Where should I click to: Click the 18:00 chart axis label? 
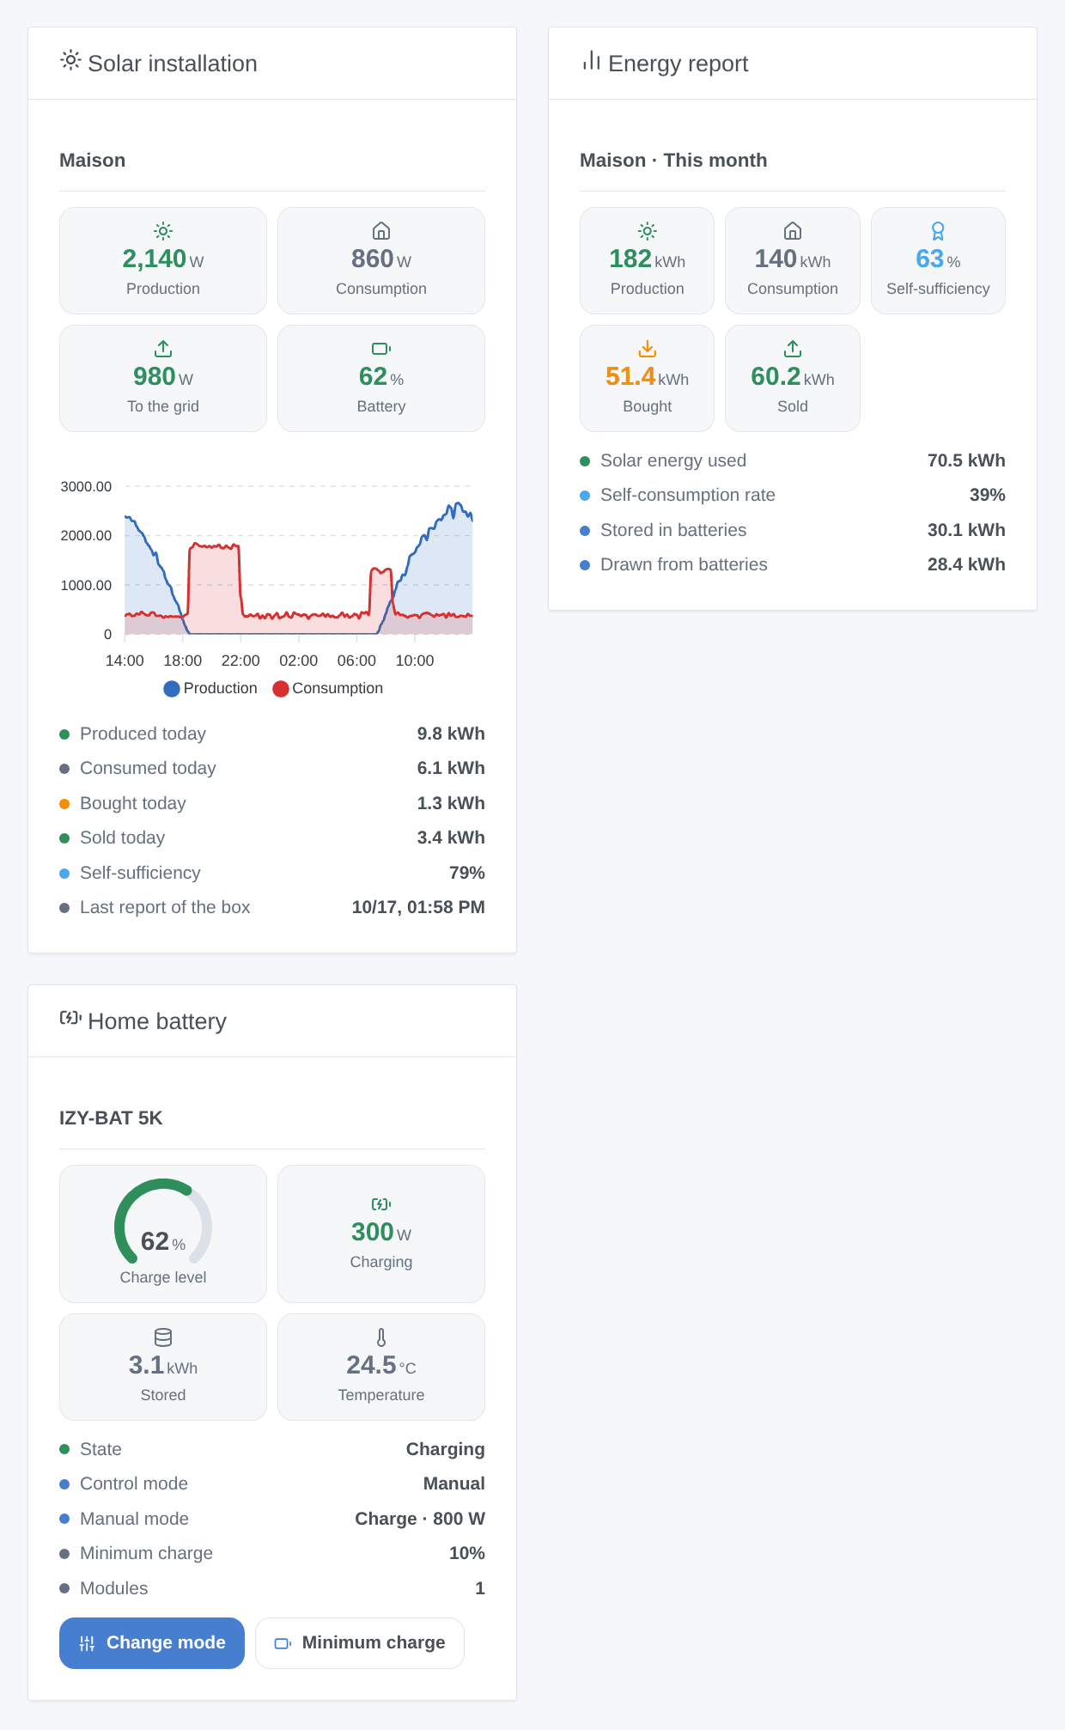[183, 661]
